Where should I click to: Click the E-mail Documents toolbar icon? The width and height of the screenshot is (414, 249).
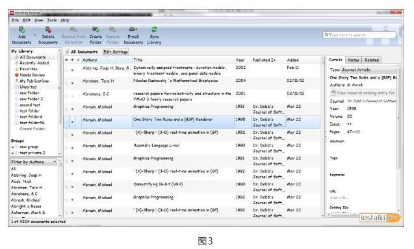(133, 29)
